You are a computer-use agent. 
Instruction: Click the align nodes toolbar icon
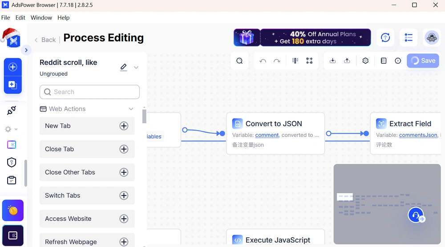tap(295, 60)
